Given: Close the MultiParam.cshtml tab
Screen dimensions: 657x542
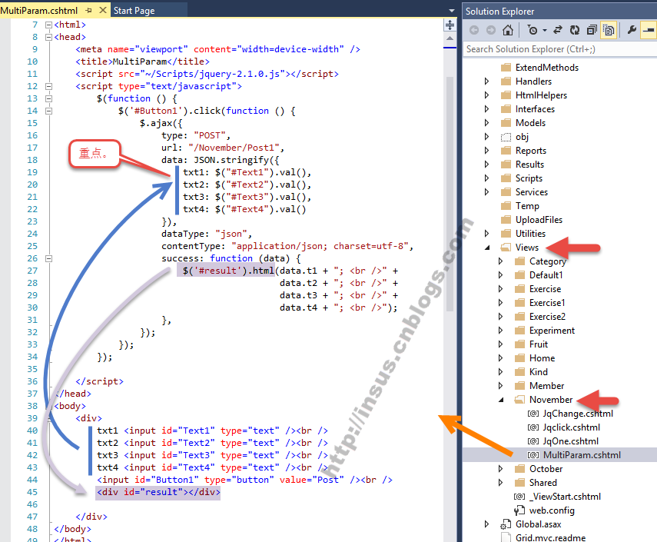Looking at the screenshot, I should coord(103,10).
